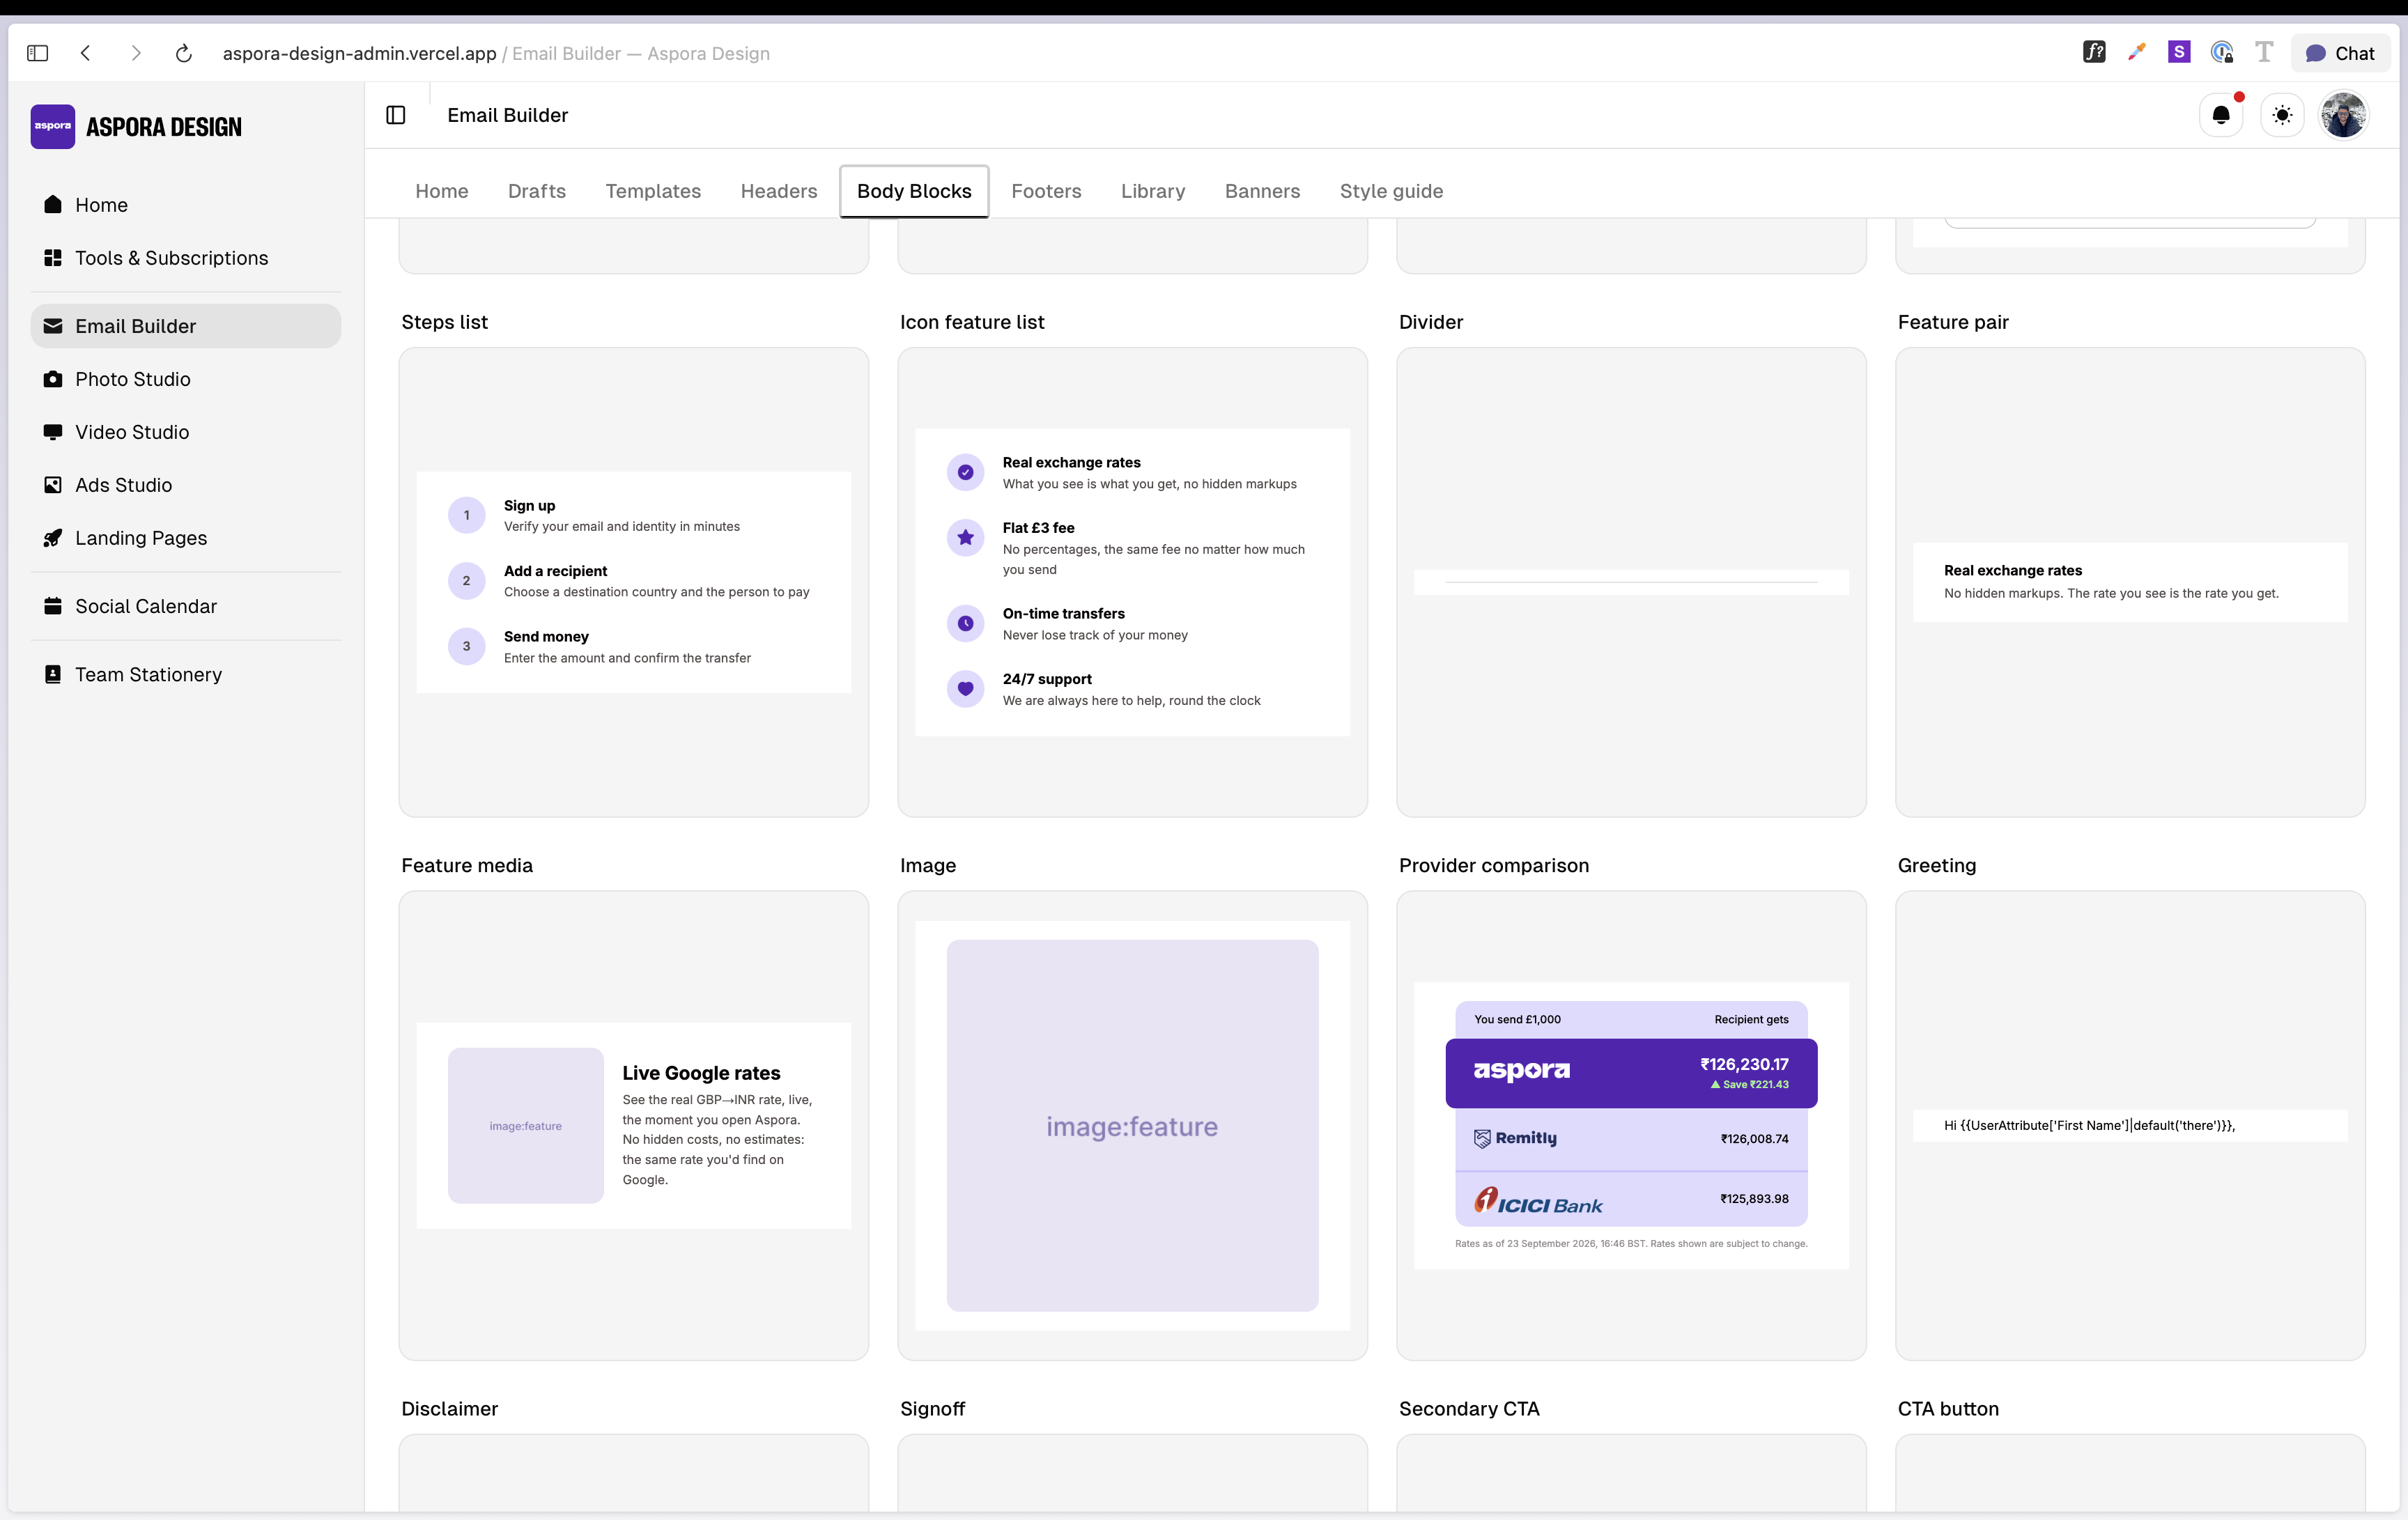Switch to the Drafts tab
The height and width of the screenshot is (1520, 2408).
[537, 191]
